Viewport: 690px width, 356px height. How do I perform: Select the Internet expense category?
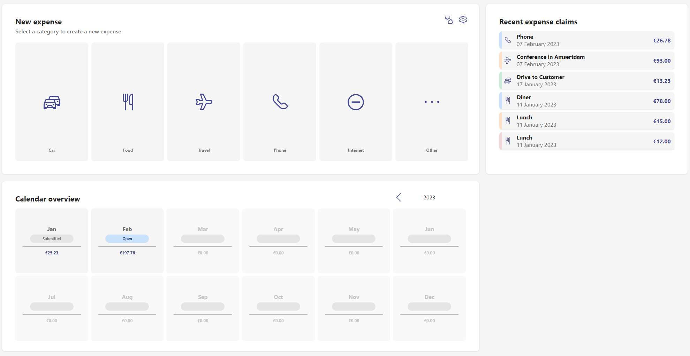click(356, 102)
